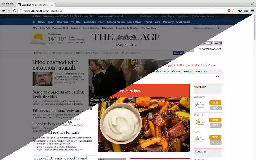Viewport: 256px width, 160px height.
Task: Open the Comment menu item
Action: tap(89, 22)
